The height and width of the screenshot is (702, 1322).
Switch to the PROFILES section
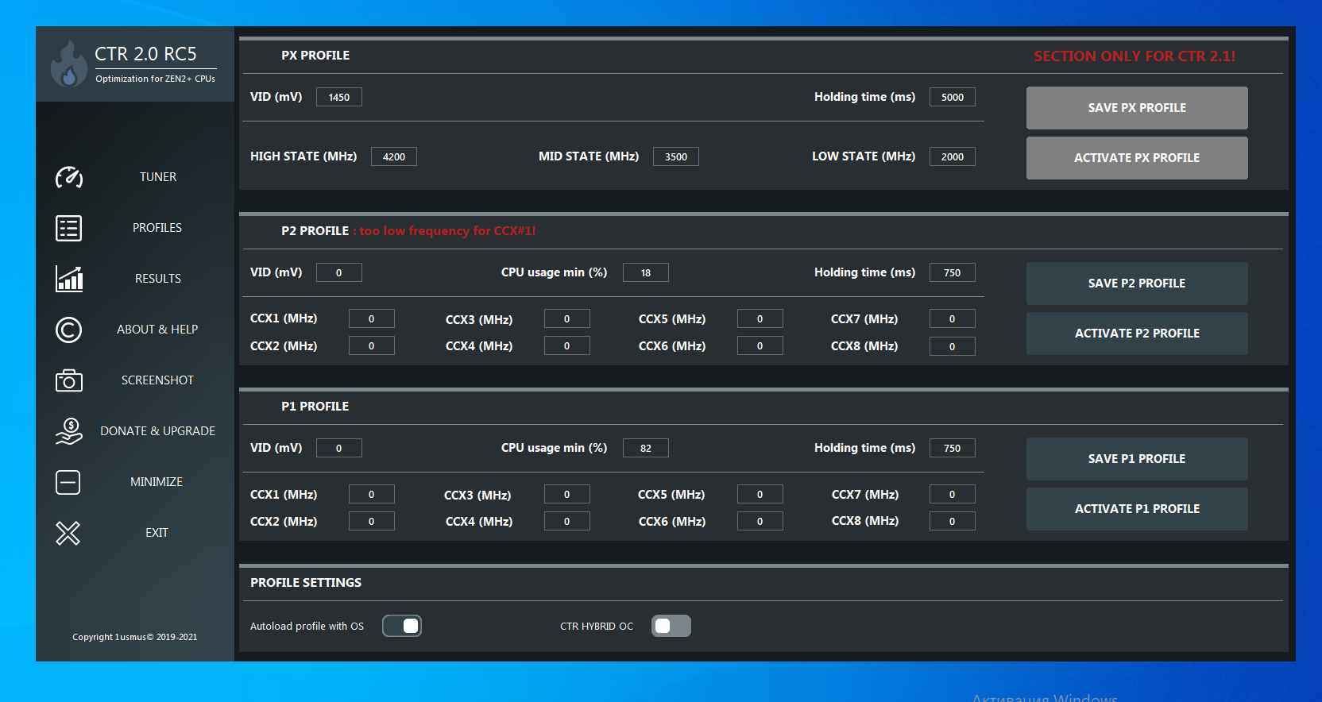coord(157,228)
